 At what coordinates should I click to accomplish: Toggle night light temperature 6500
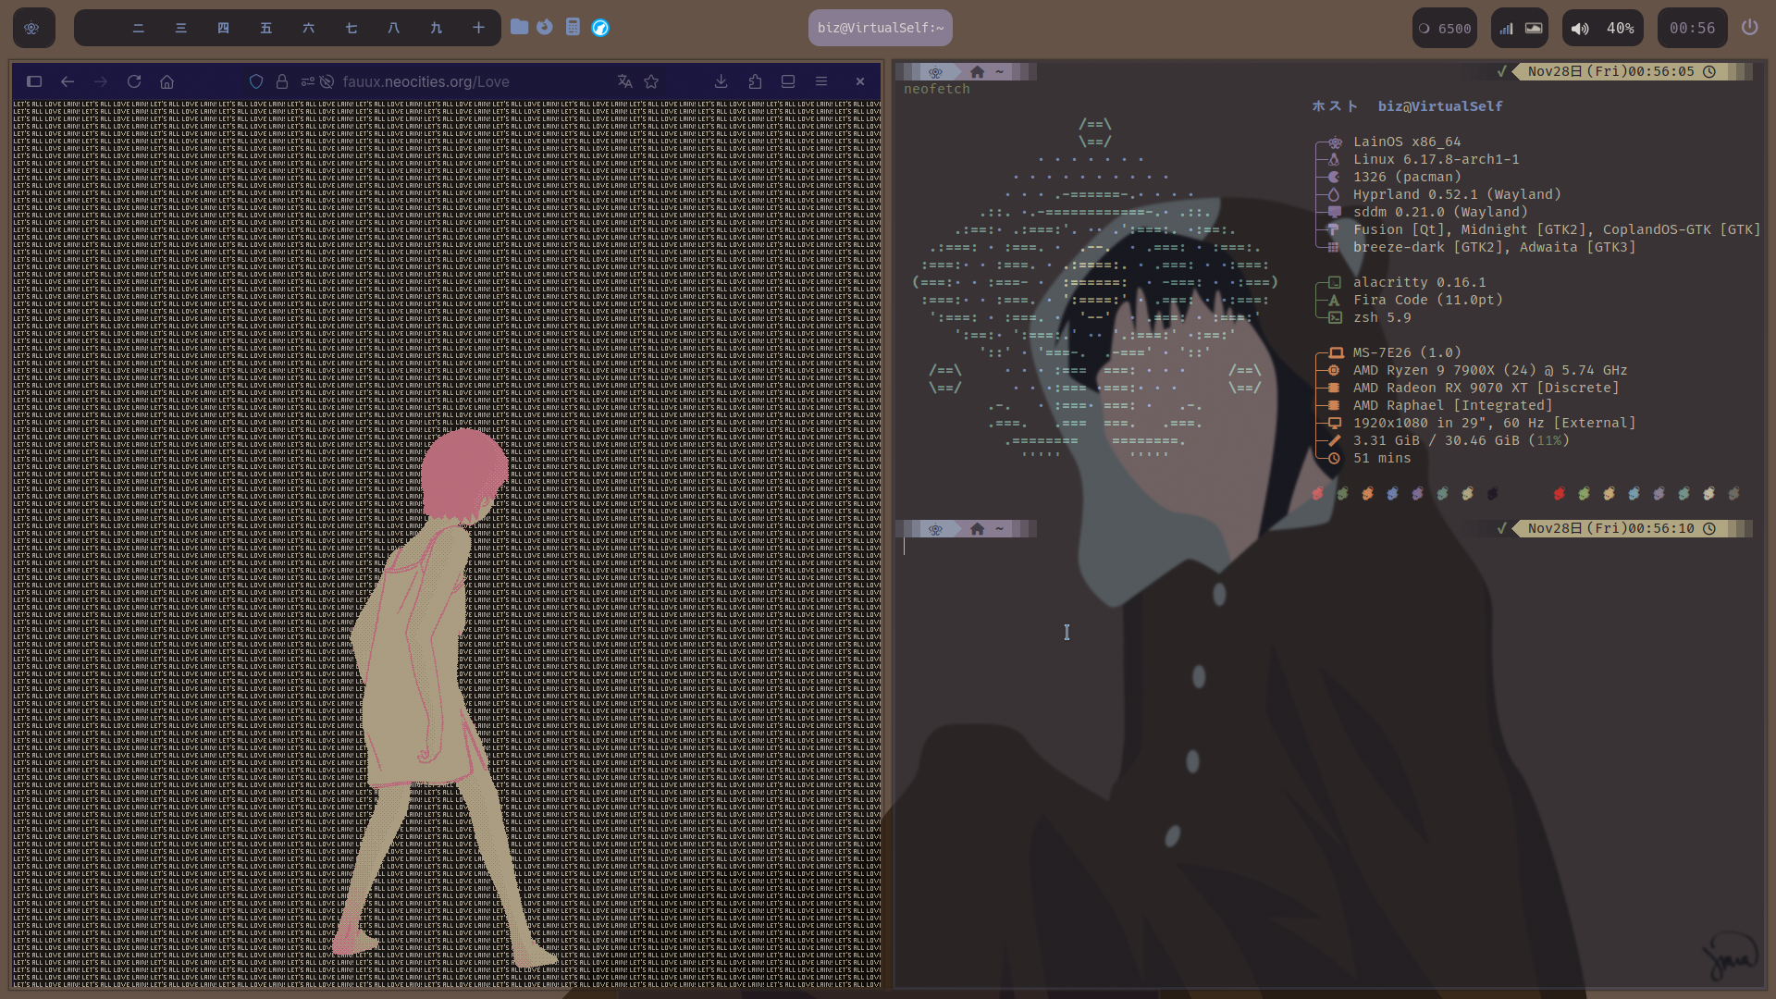coord(1445,28)
